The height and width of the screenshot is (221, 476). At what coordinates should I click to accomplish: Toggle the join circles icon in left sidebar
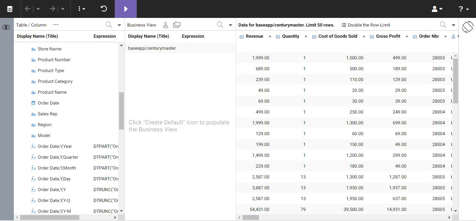click(x=6, y=28)
